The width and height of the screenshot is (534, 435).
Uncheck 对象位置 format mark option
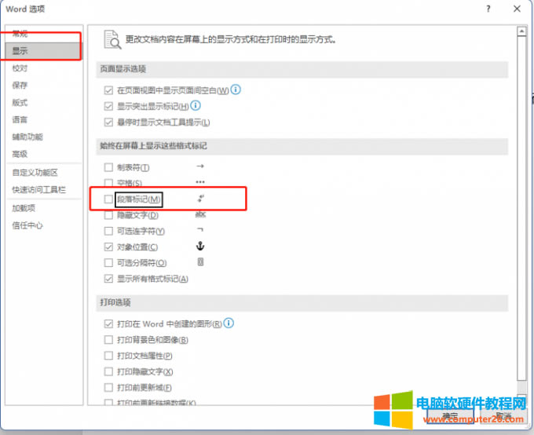pos(108,247)
